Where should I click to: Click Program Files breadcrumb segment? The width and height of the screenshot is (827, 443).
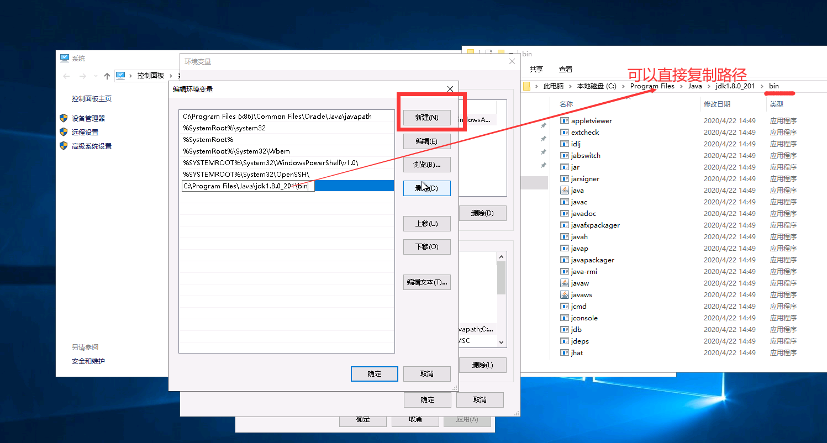(652, 86)
